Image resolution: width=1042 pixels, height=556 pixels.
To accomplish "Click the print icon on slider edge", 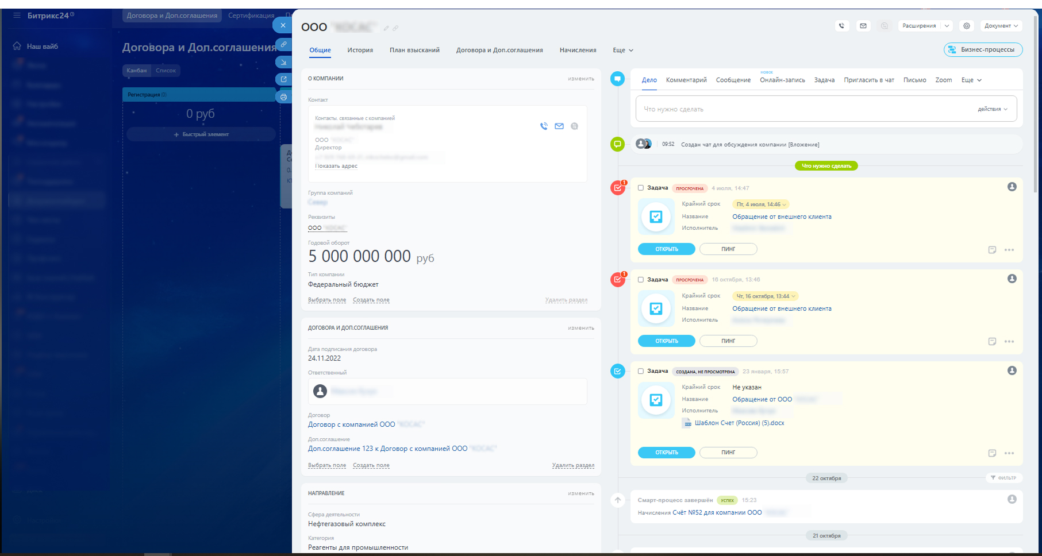I will (283, 97).
